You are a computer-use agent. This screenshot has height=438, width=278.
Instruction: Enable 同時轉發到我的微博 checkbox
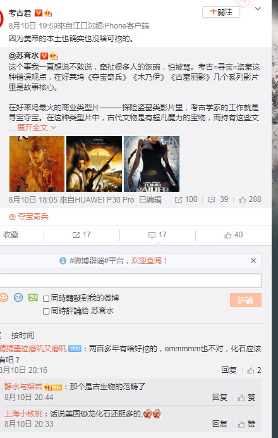pyautogui.click(x=46, y=299)
